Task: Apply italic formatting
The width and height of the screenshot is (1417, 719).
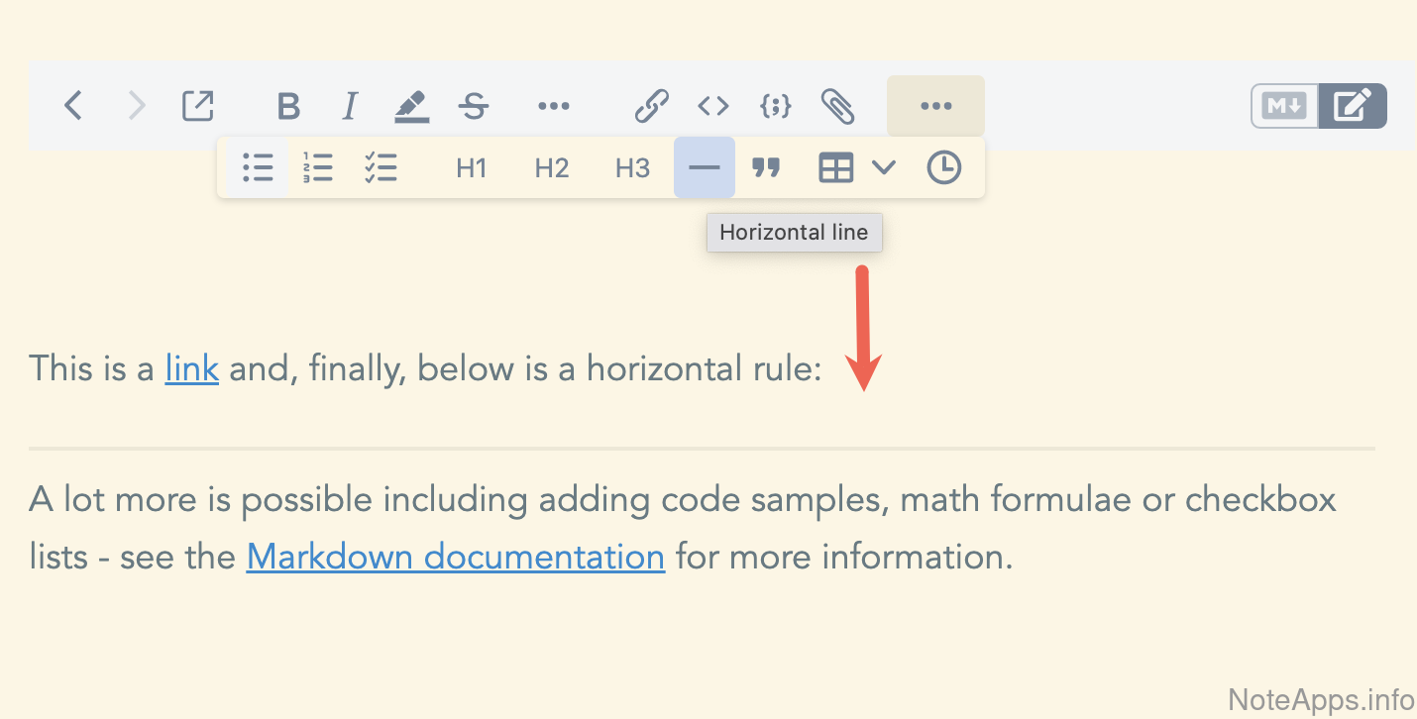Action: [x=349, y=106]
